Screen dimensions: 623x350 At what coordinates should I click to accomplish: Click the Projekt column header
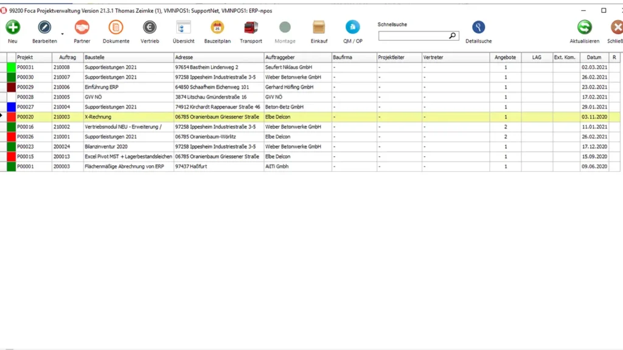[x=27, y=57]
